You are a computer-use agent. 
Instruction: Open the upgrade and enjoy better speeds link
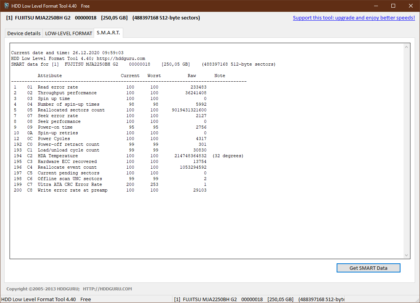[x=354, y=18]
